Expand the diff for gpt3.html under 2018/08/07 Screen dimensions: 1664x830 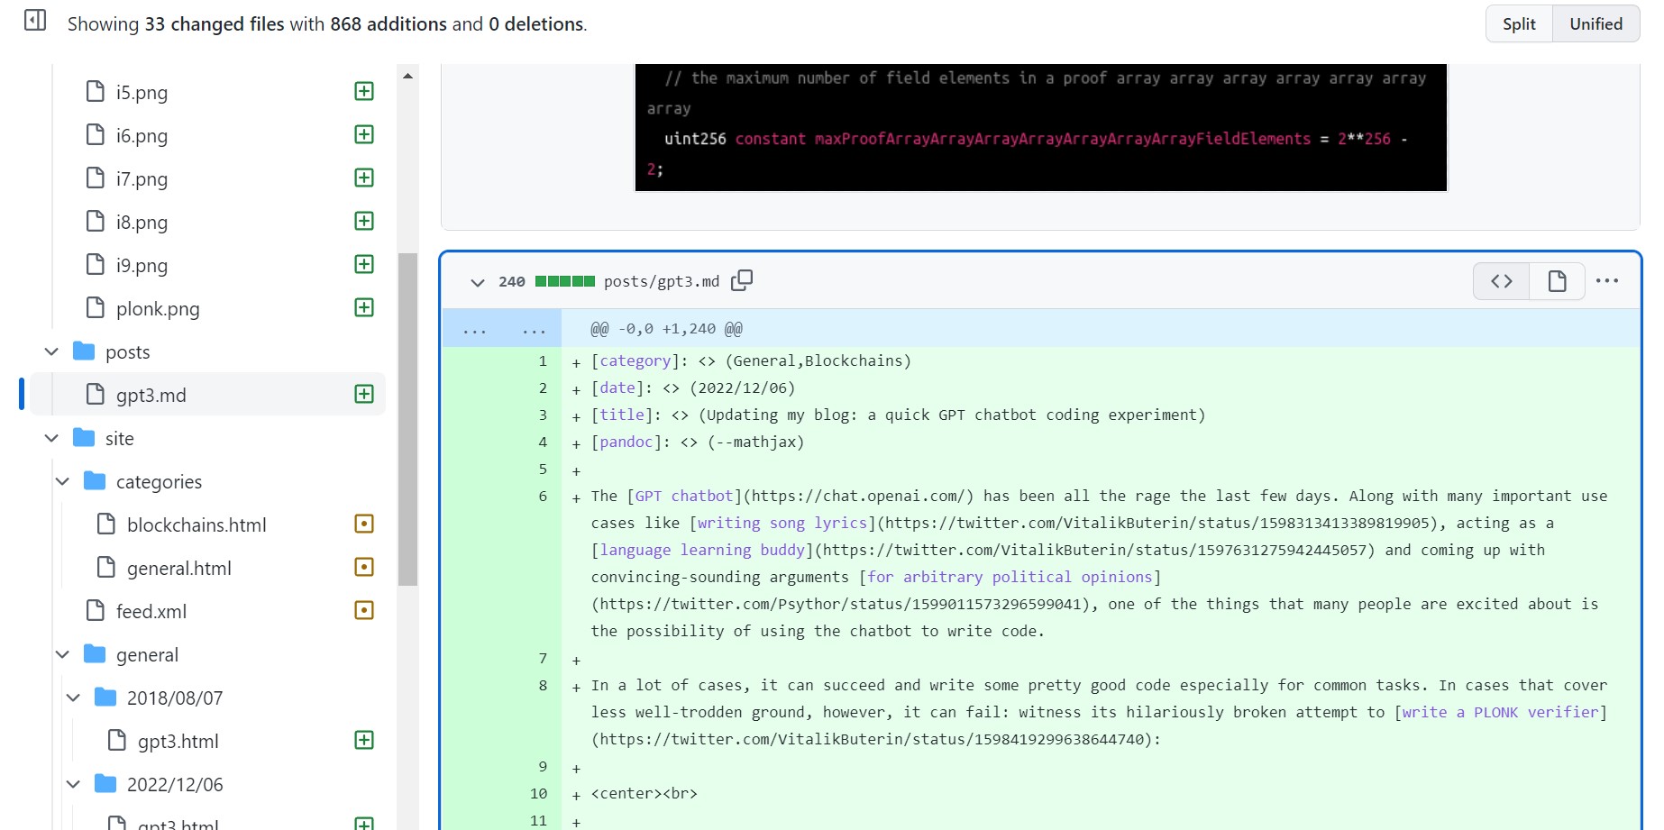pyautogui.click(x=363, y=739)
